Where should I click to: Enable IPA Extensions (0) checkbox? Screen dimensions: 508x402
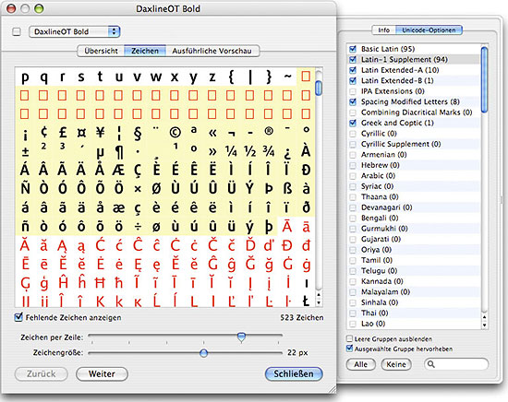tap(353, 91)
